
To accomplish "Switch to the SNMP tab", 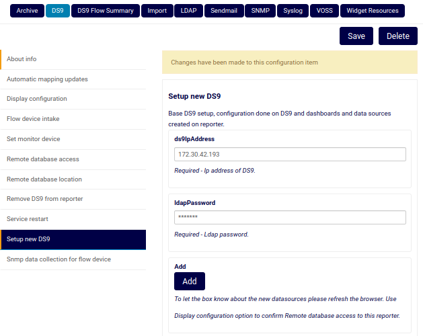I will (260, 11).
